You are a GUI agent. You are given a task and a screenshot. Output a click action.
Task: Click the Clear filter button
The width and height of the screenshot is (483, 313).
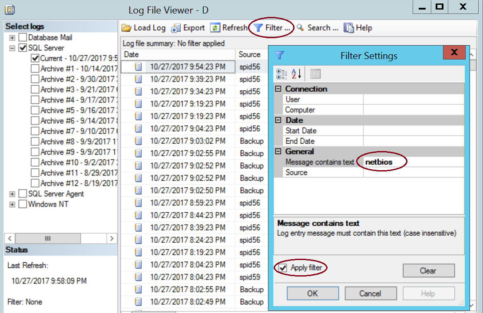(428, 270)
